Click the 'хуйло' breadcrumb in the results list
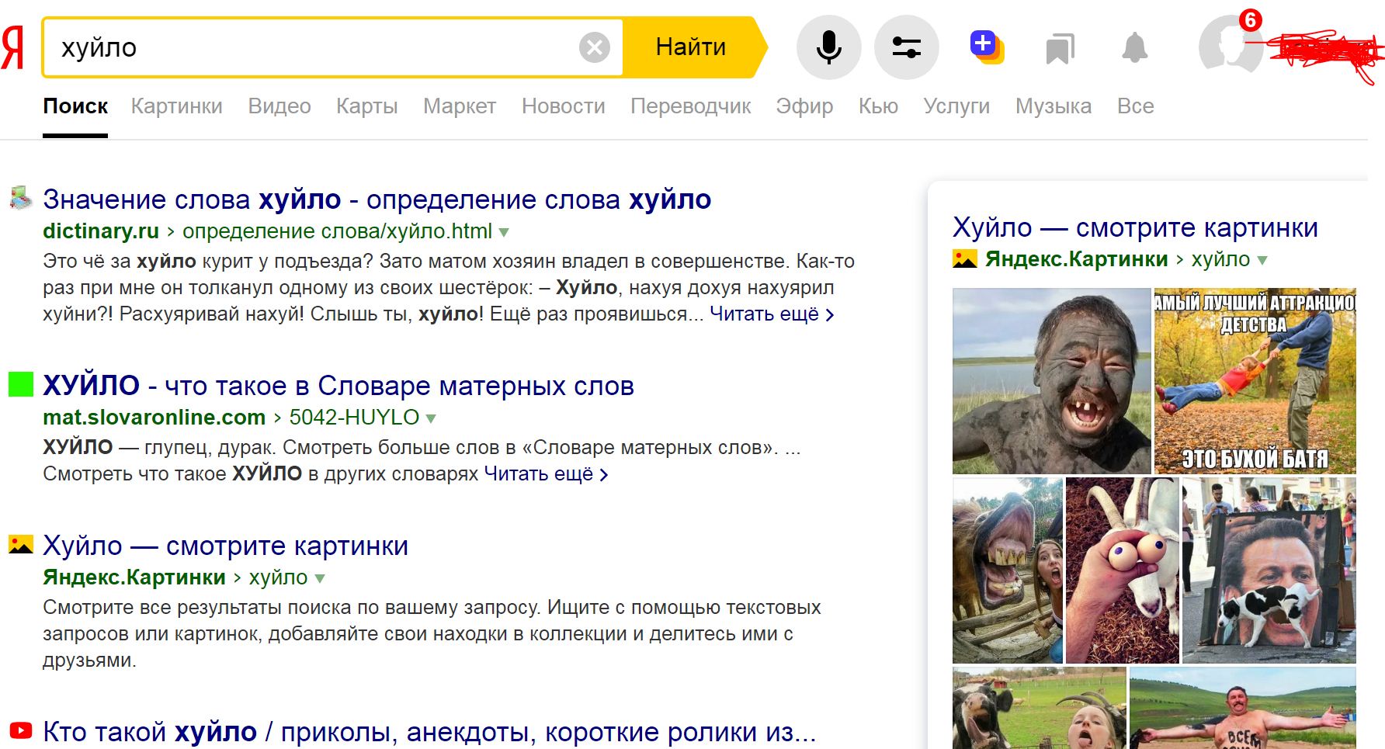The width and height of the screenshot is (1385, 749). click(278, 577)
